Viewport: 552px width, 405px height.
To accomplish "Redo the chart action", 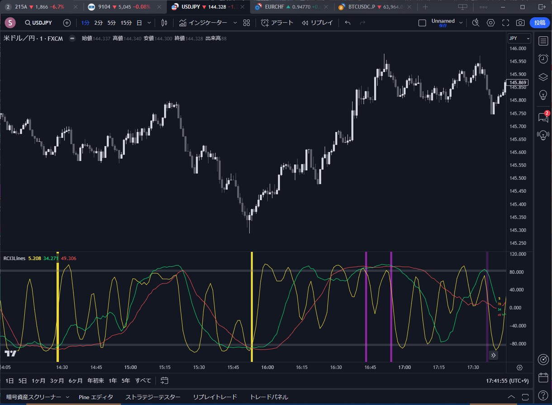I will (362, 23).
